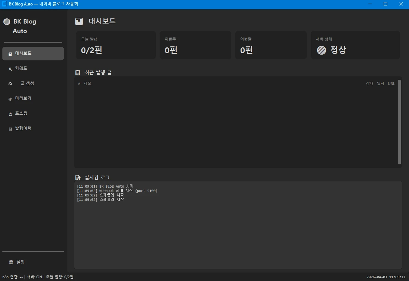Click the 서버 상태 정상 card
Image resolution: width=409 pixels, height=281 pixels.
pos(355,45)
